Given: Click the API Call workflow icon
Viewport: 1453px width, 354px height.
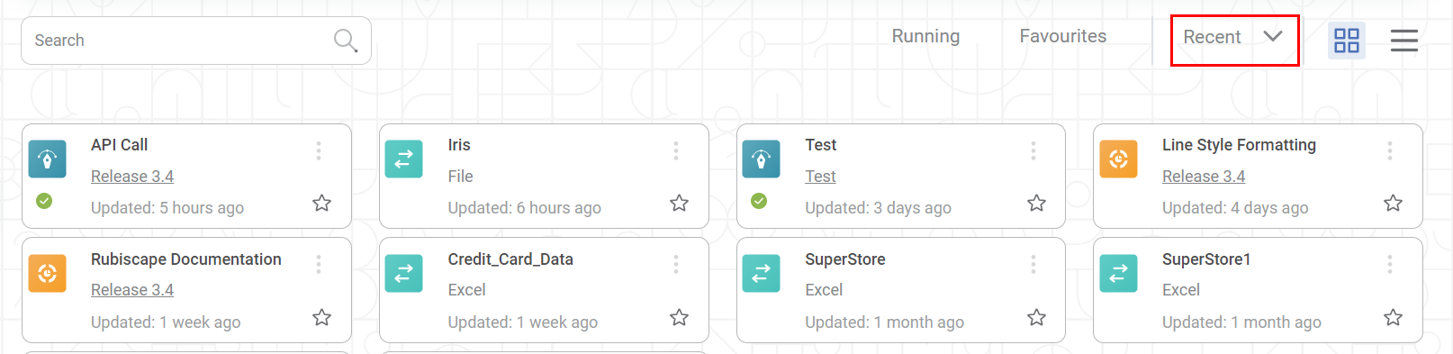Looking at the screenshot, I should pos(47,159).
